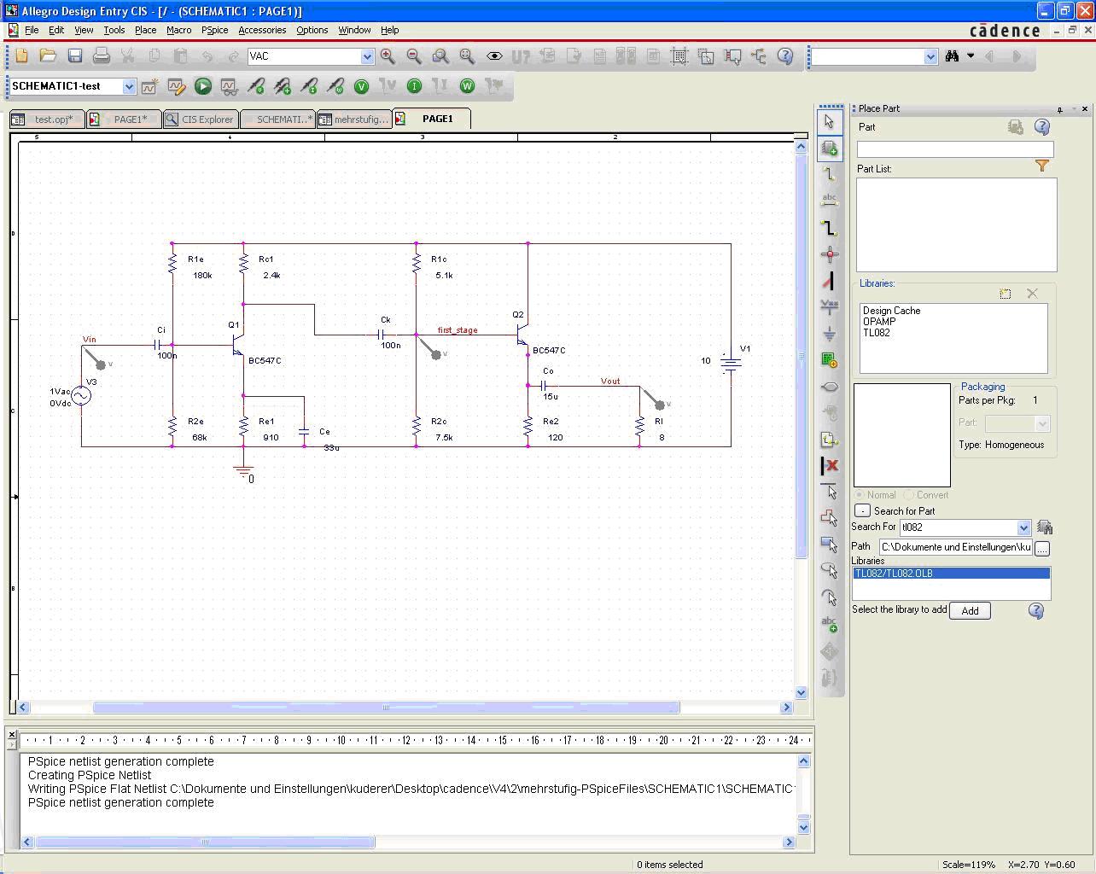Place a voltage level marker probe
1096x874 pixels.
[255, 86]
